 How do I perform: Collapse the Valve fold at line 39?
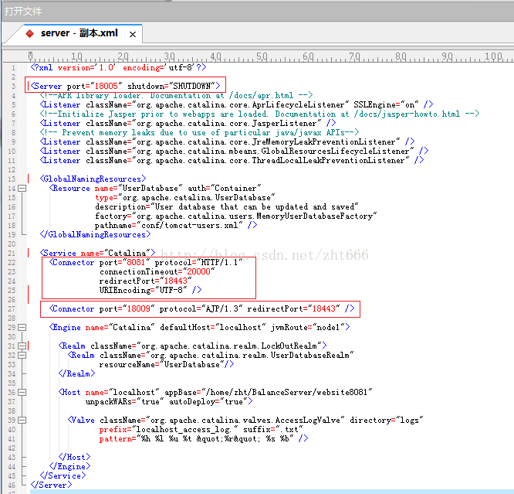coord(22,420)
